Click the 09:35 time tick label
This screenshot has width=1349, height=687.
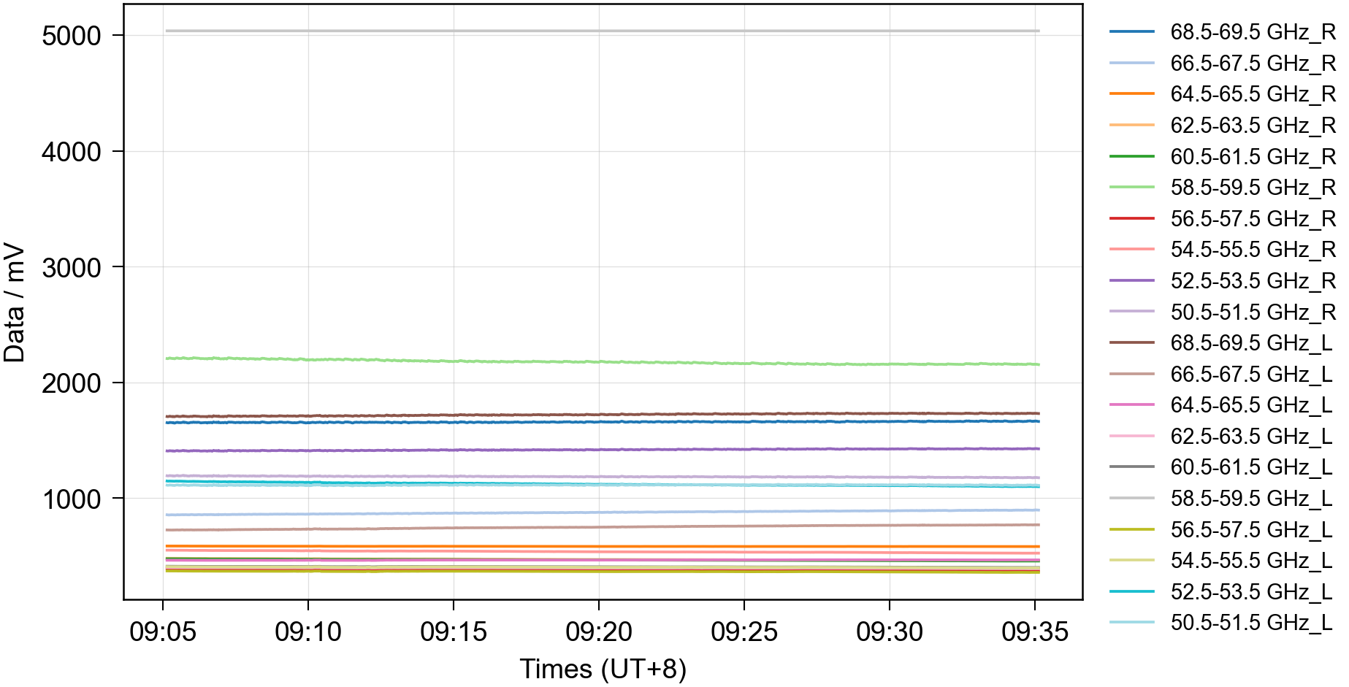point(1034,632)
